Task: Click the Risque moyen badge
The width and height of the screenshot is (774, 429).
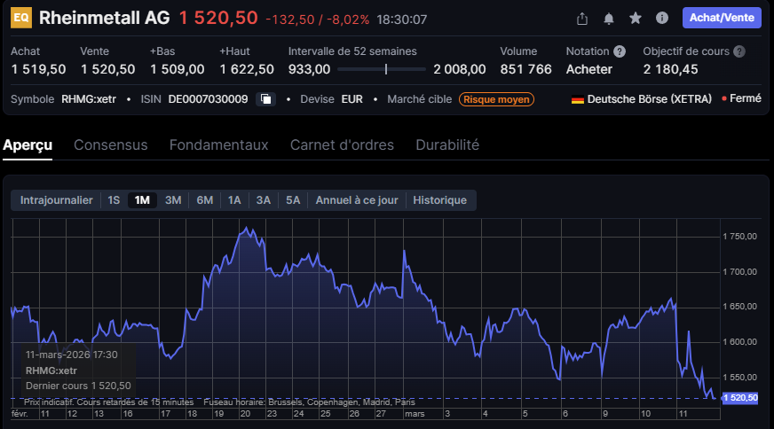Action: pos(496,99)
